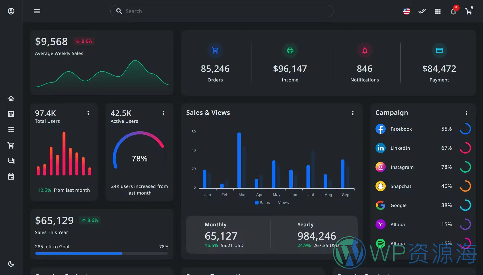This screenshot has width=483, height=275.
Task: Toggle Sales series in chart legend
Action: 262,203
